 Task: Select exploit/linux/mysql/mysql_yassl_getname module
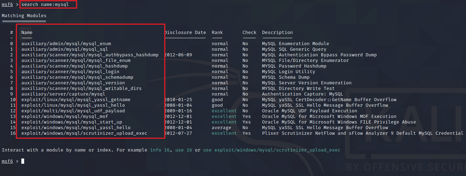pyautogui.click(x=76, y=100)
